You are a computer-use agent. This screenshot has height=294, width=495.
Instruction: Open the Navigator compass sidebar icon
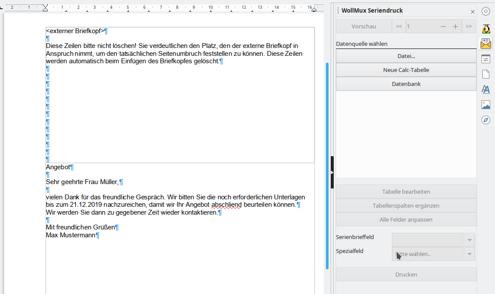[485, 120]
